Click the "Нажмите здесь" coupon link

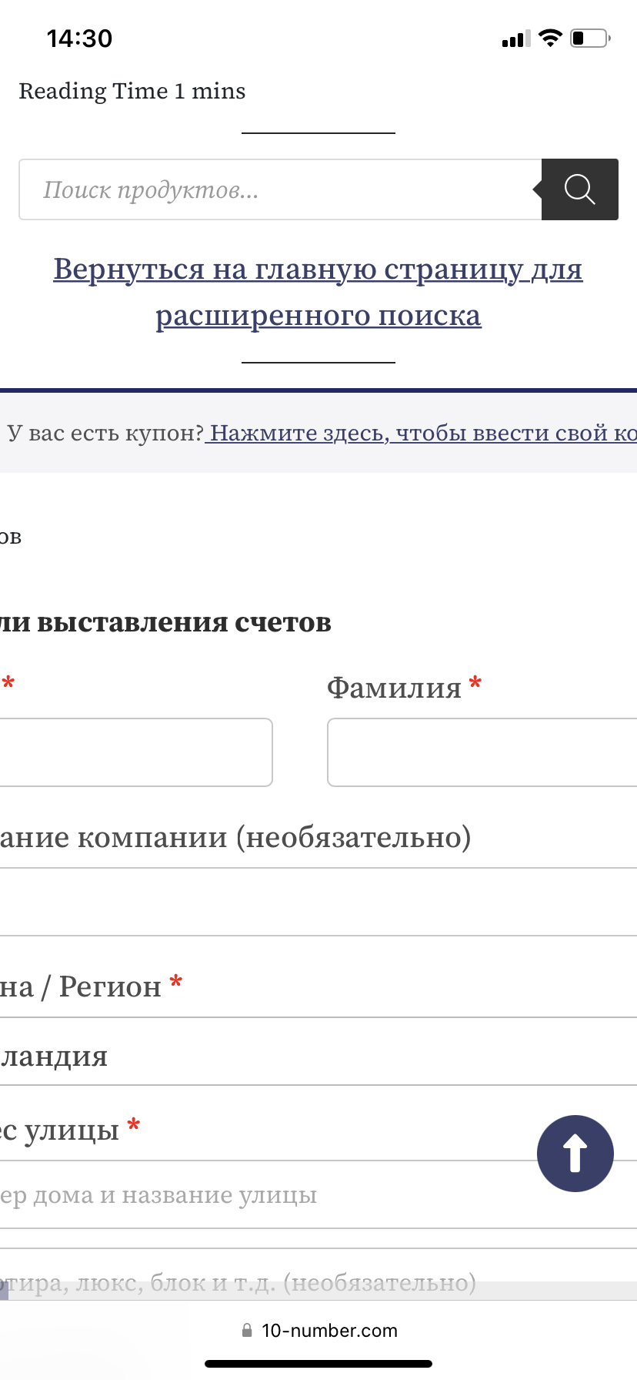[422, 433]
